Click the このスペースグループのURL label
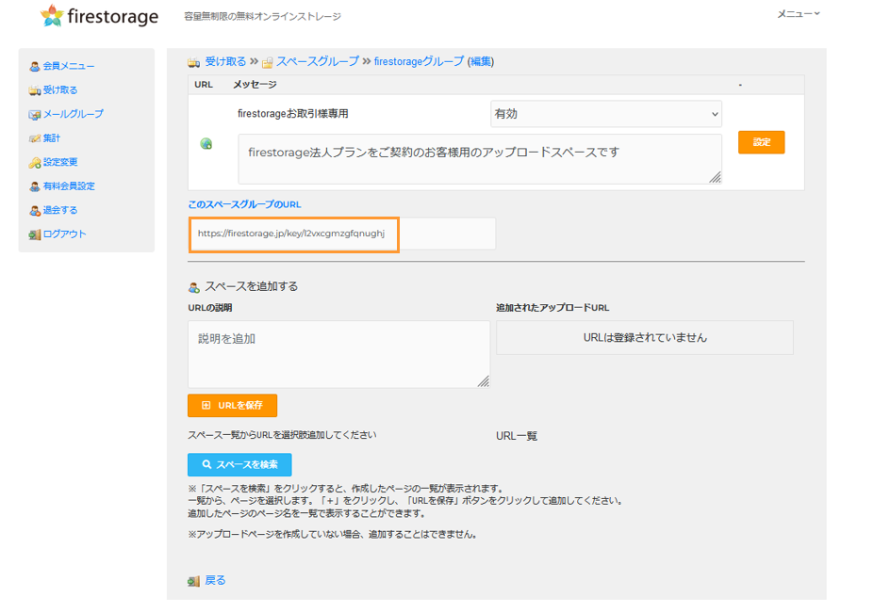 click(244, 204)
